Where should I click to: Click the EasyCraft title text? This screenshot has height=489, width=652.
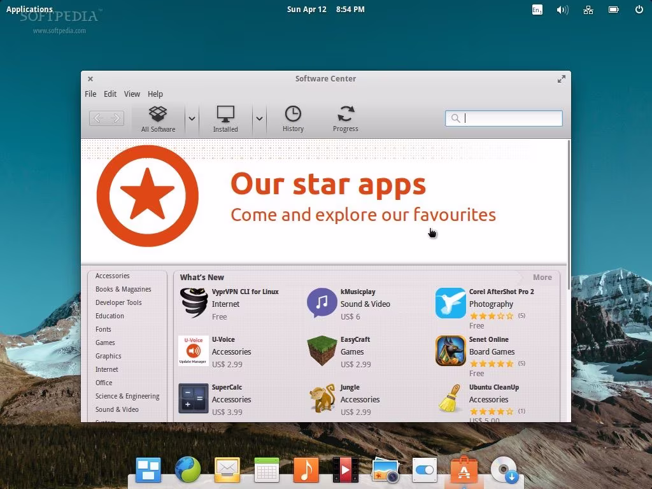point(355,340)
